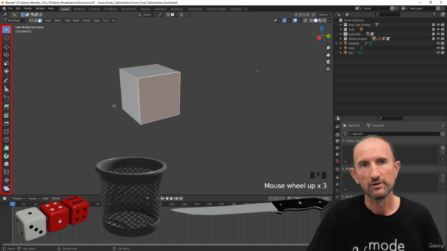This screenshot has width=447, height=251.
Task: Select the Shrink/Fatten tool
Action: tap(6, 180)
